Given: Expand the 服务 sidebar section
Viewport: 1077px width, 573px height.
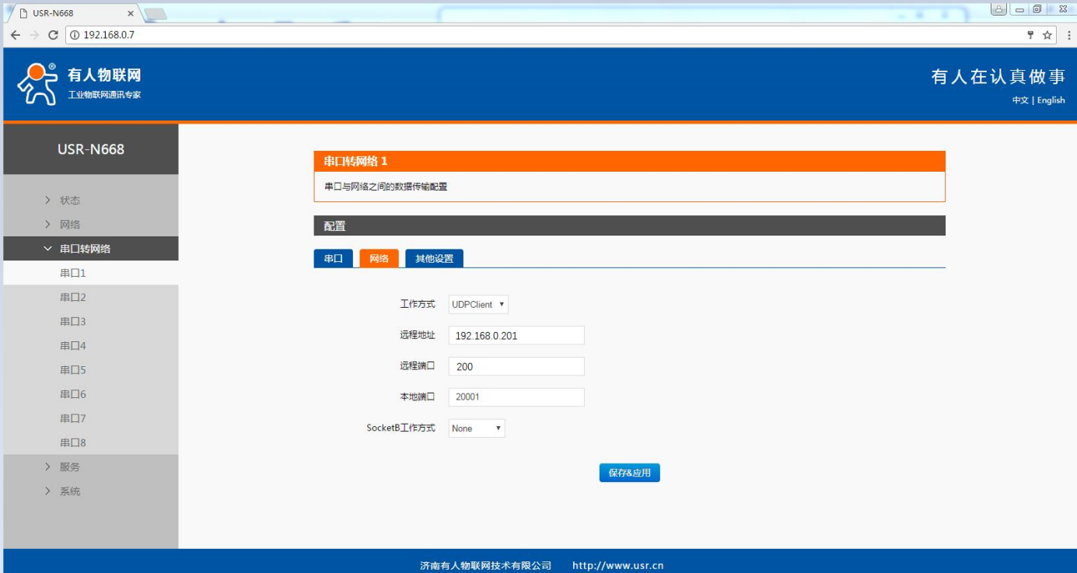Looking at the screenshot, I should point(70,467).
